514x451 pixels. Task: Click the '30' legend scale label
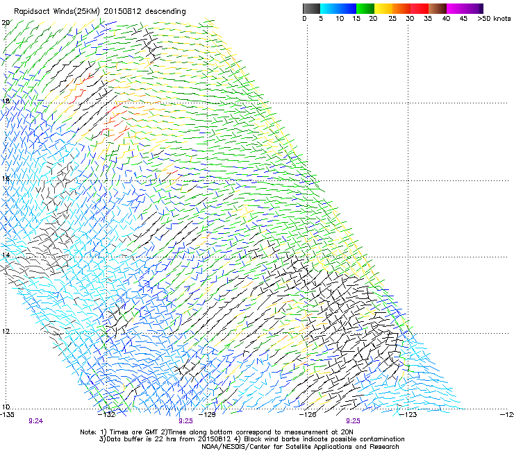[410, 19]
